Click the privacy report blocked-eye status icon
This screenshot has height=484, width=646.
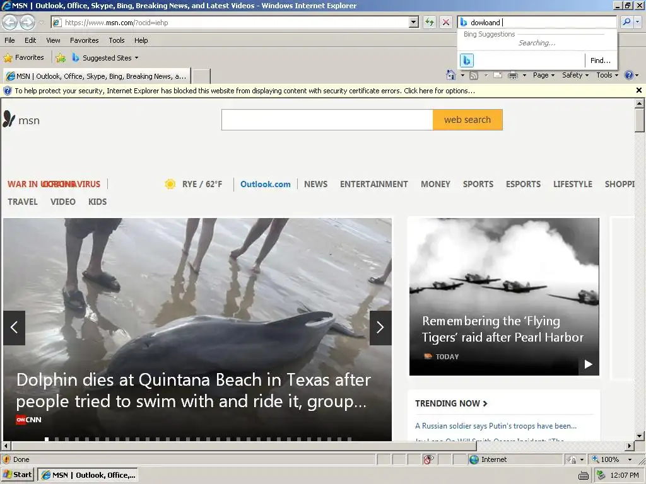[x=429, y=459]
